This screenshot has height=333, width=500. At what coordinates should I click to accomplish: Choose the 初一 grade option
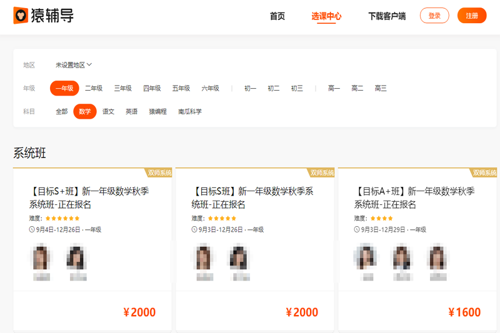point(250,89)
